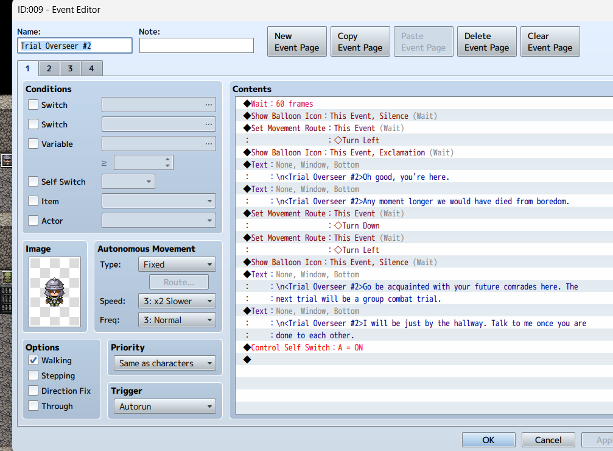Open Variable condition selector ellipsis
The image size is (613, 451).
[x=209, y=144]
